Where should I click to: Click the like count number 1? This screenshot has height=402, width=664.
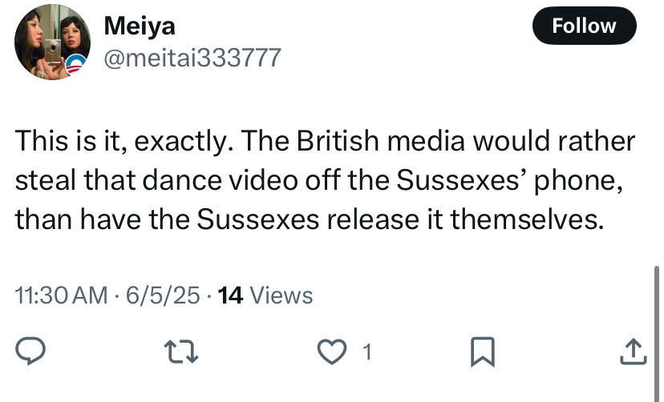click(367, 351)
